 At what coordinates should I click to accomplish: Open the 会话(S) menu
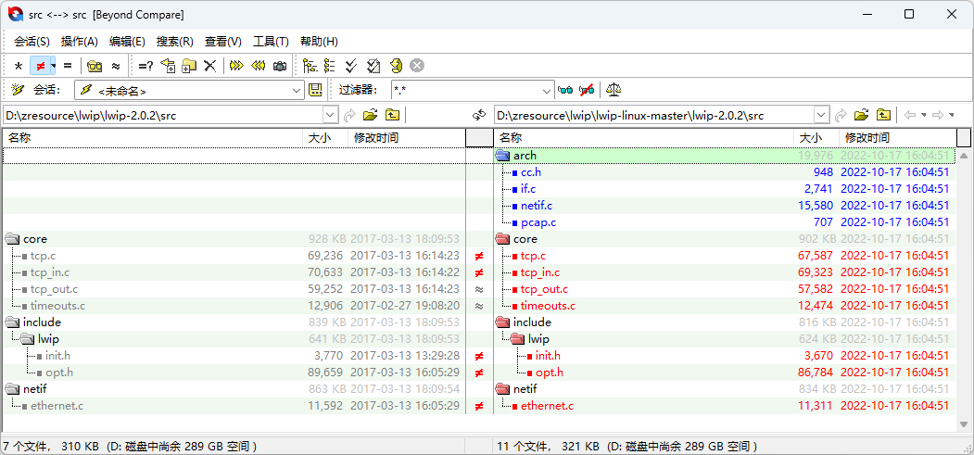(x=32, y=42)
